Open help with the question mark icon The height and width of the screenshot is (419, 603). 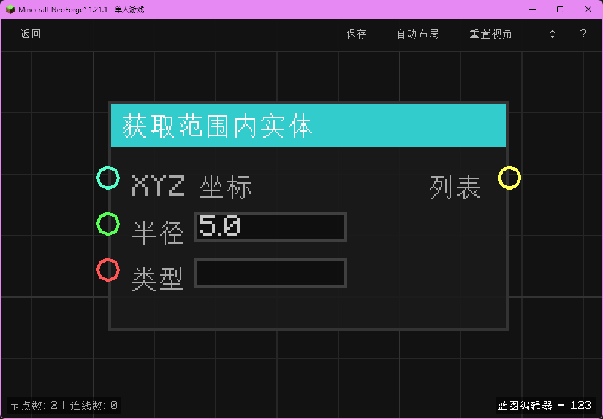pos(583,34)
